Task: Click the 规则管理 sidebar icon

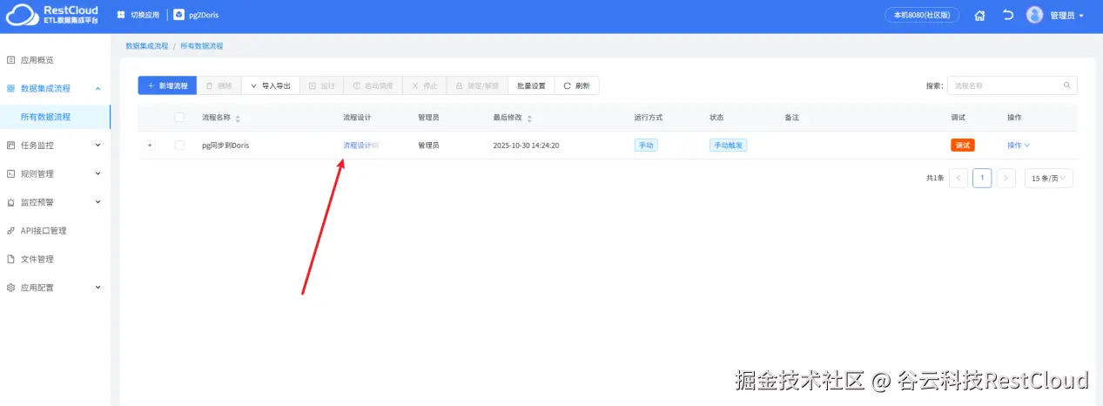Action: point(11,173)
